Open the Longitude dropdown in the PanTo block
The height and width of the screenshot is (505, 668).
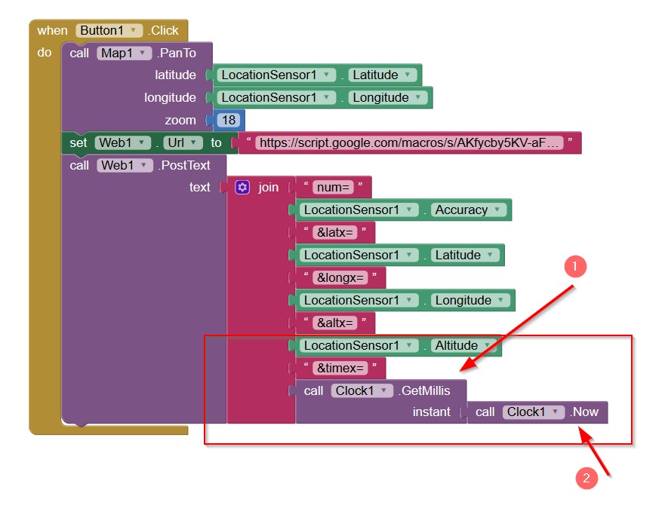(x=389, y=98)
